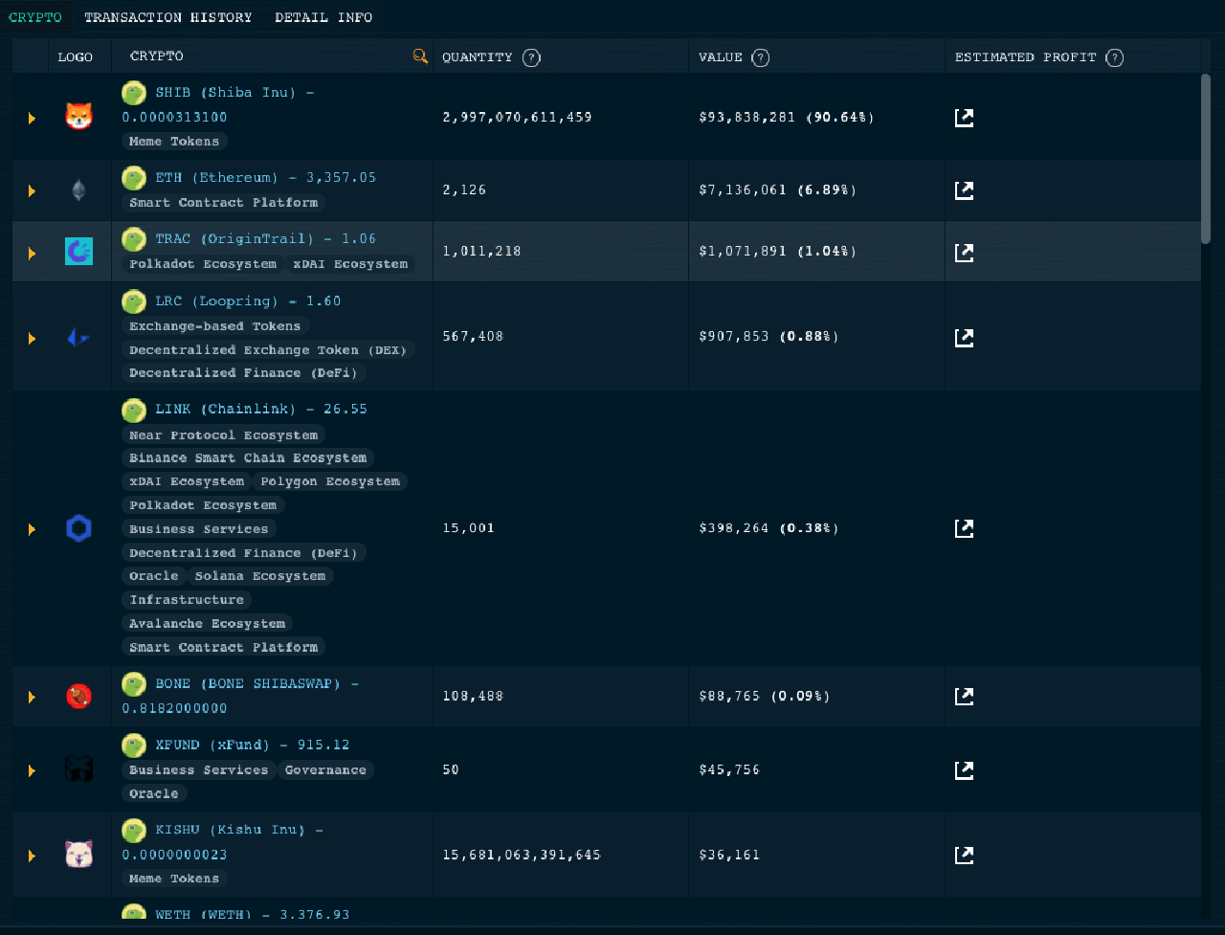Open estimated profit link for LINK row

(x=964, y=528)
